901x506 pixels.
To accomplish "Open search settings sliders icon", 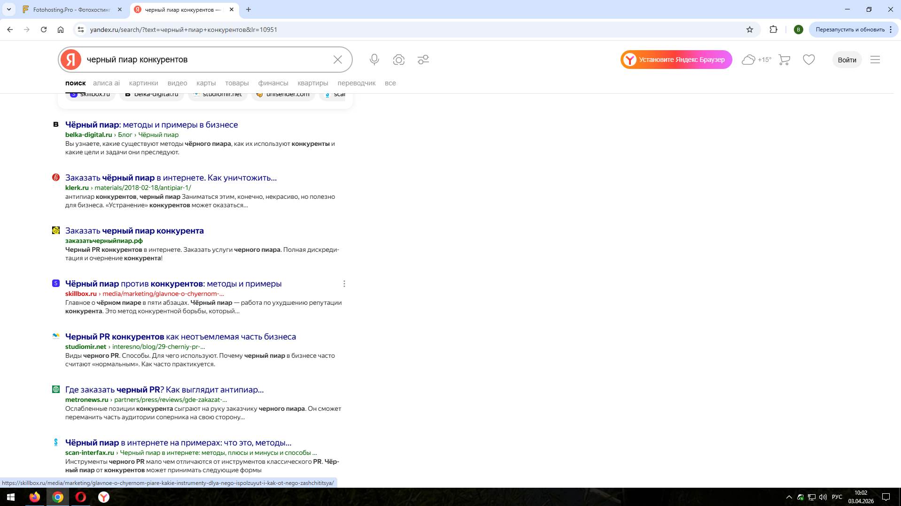I will tap(423, 60).
